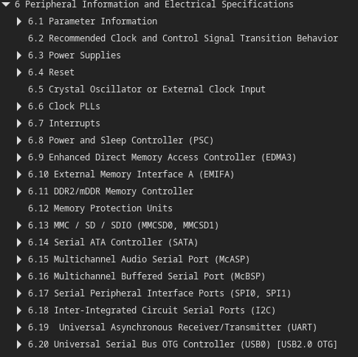Expand the 6.1 Parameter Information arrow
Image resolution: width=358 pixels, height=357 pixels.
tap(19, 21)
